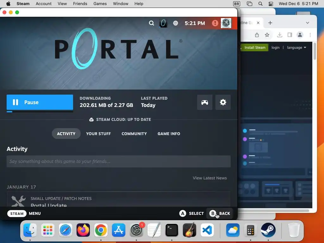Open the browser three-dot menu
The height and width of the screenshot is (243, 324).
point(310,35)
